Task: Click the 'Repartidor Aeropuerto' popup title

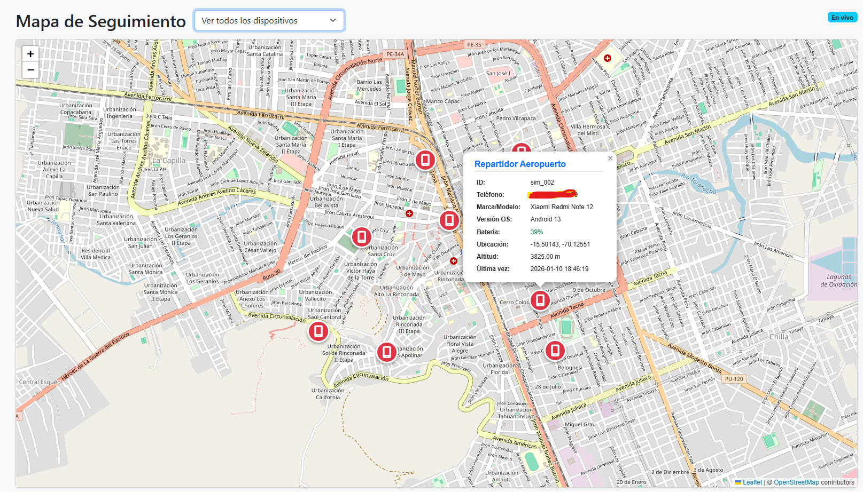Action: point(520,164)
